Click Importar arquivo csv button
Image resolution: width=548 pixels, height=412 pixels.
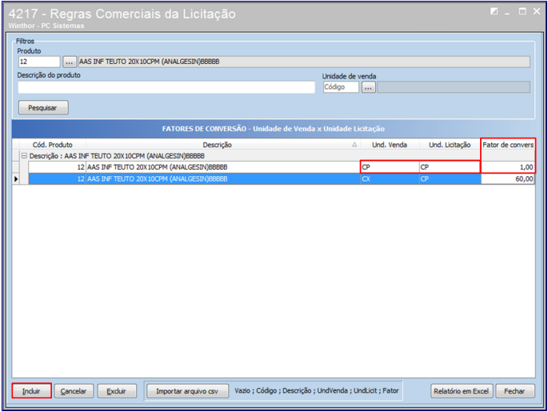[x=187, y=391]
